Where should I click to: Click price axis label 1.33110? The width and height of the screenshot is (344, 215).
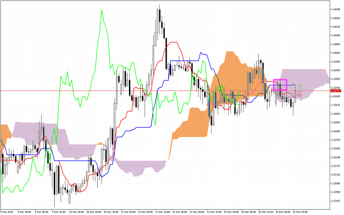pyautogui.click(x=336, y=175)
